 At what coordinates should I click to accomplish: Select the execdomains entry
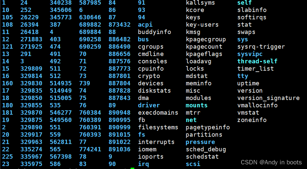coord(158,113)
